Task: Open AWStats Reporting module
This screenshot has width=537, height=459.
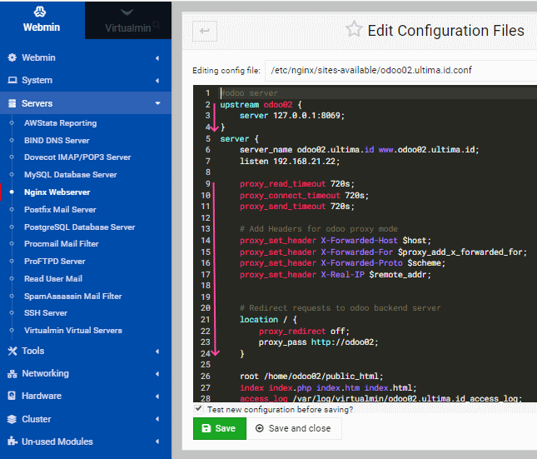Action: (60, 123)
